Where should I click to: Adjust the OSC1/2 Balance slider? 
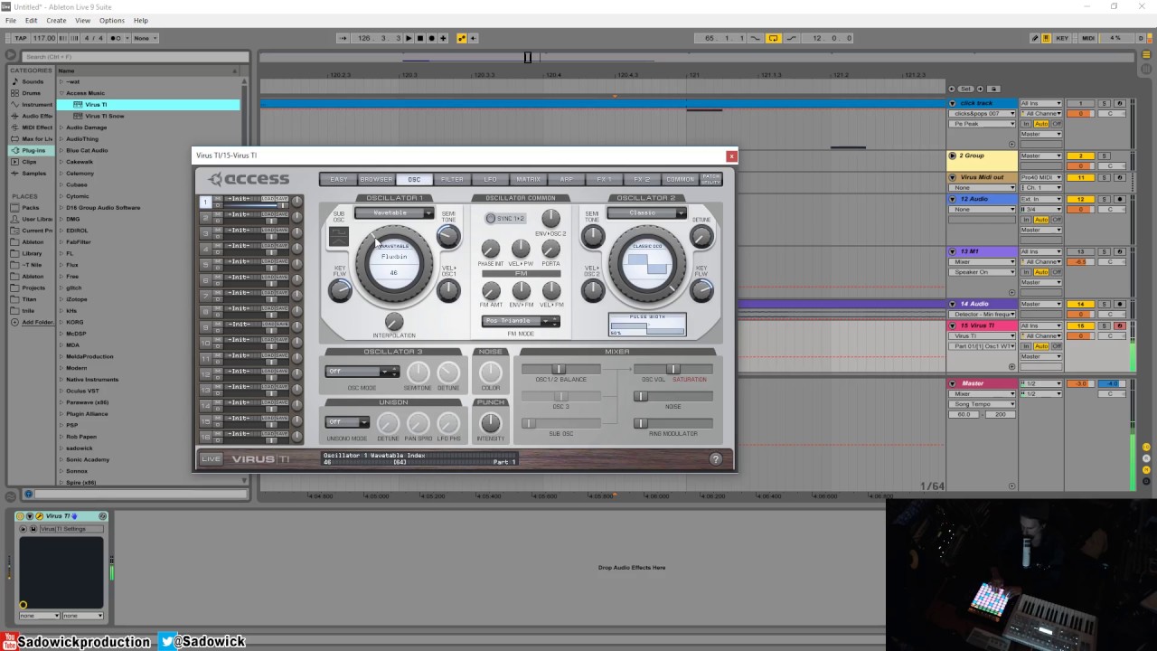tap(560, 369)
